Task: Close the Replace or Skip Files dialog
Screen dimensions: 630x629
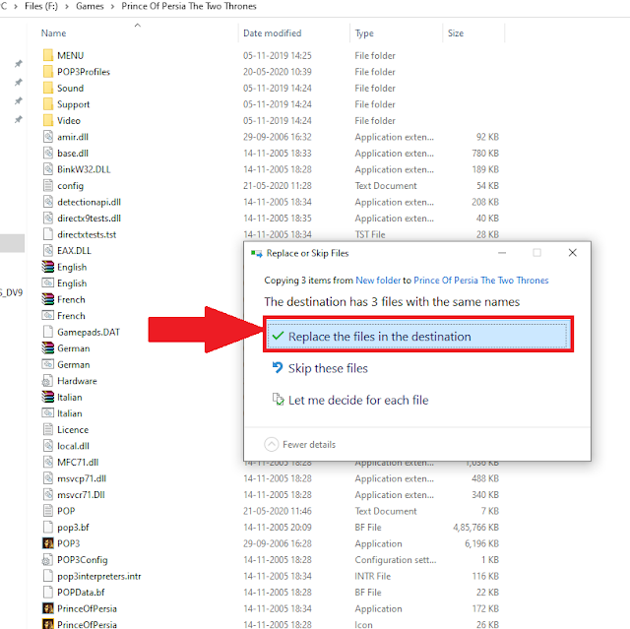Action: click(572, 253)
